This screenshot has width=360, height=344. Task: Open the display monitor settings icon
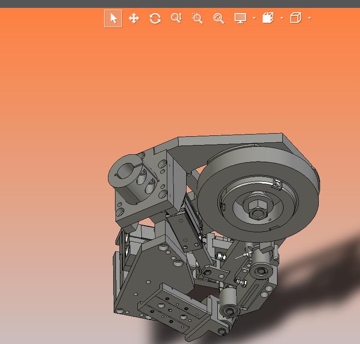pyautogui.click(x=241, y=18)
